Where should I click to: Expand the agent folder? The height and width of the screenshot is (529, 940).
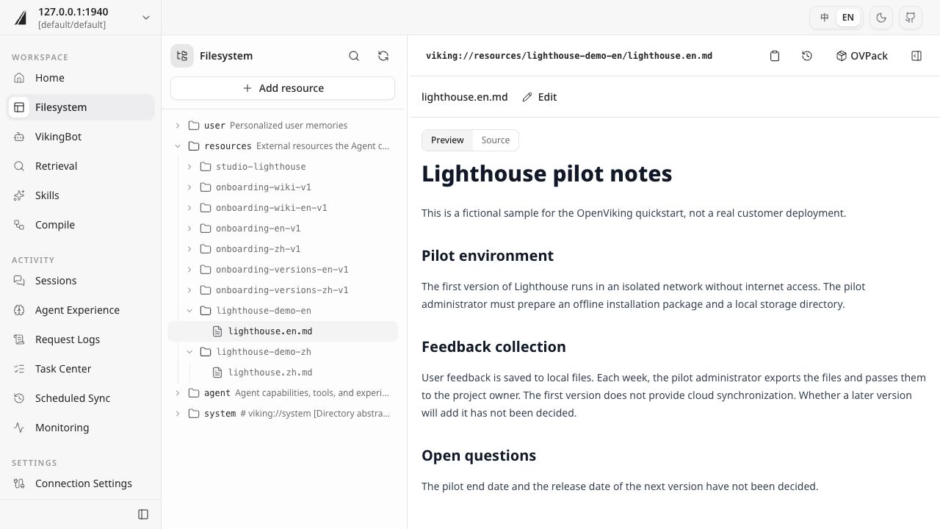click(x=178, y=393)
